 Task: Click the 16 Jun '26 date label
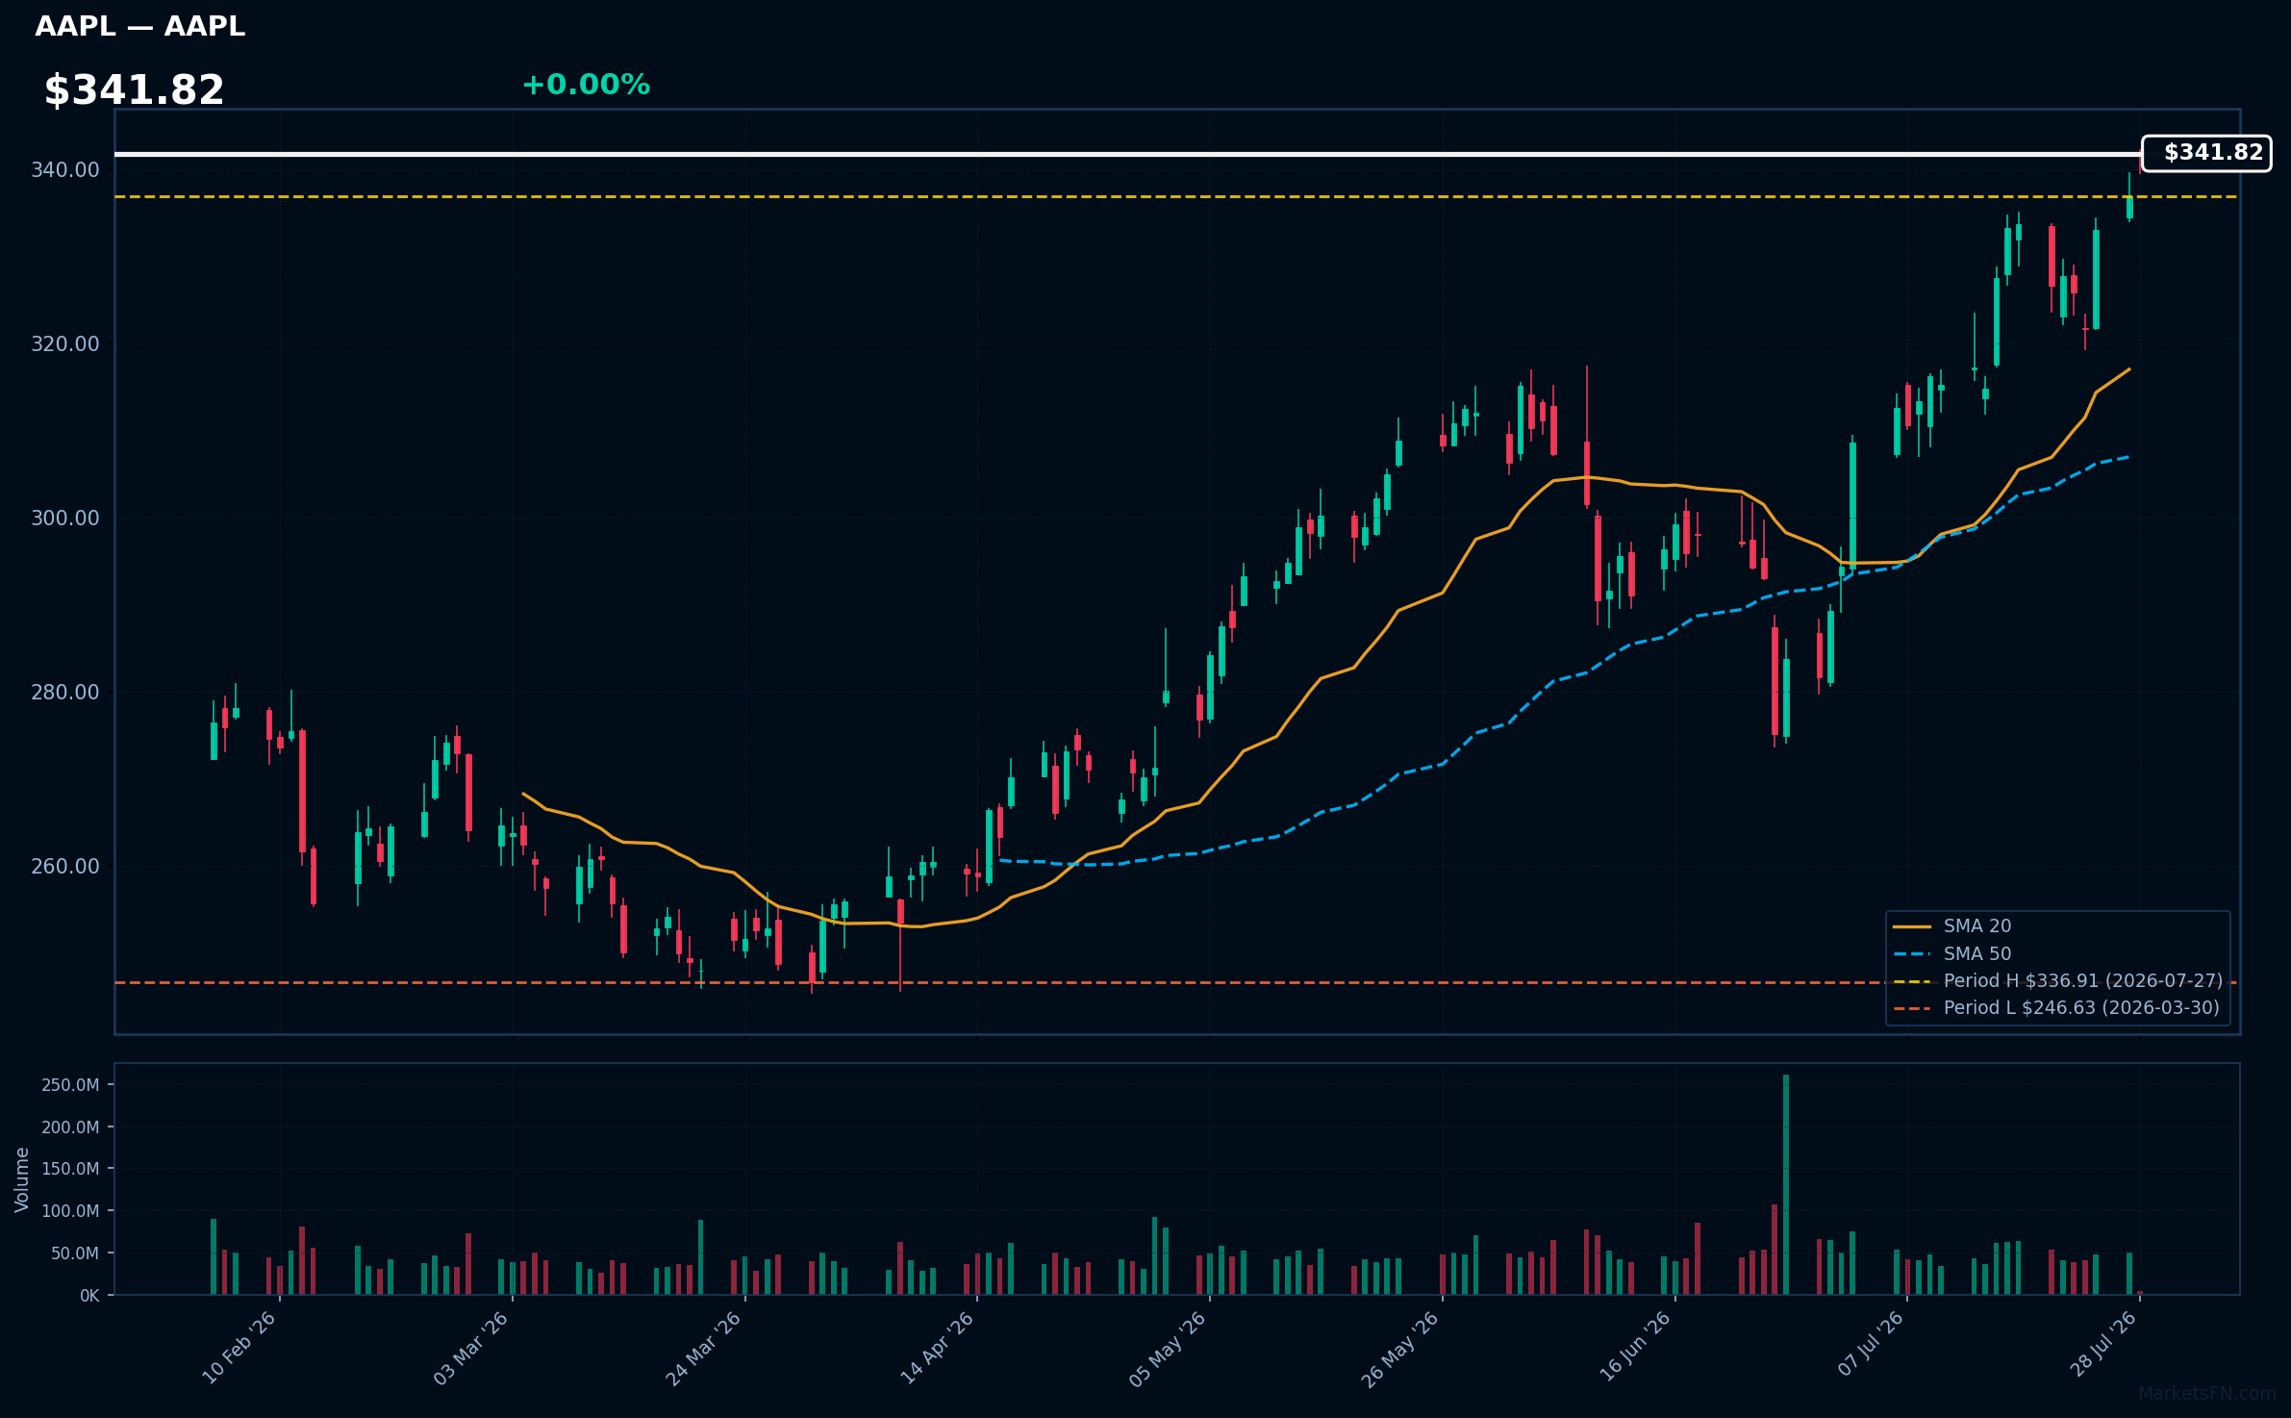1635,1348
